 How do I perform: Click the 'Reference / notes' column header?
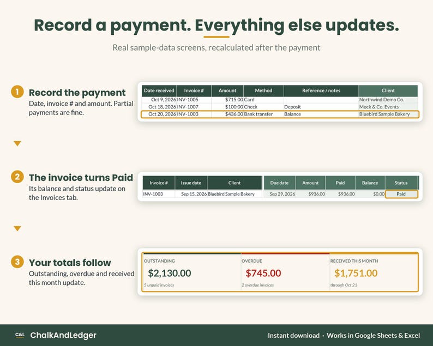(321, 90)
